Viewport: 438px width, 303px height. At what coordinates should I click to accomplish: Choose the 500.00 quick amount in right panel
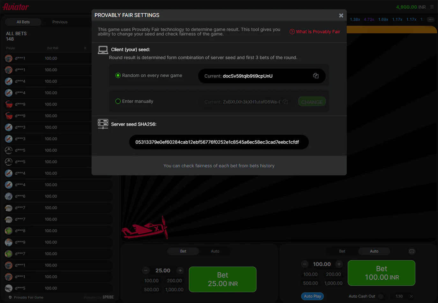click(x=310, y=283)
